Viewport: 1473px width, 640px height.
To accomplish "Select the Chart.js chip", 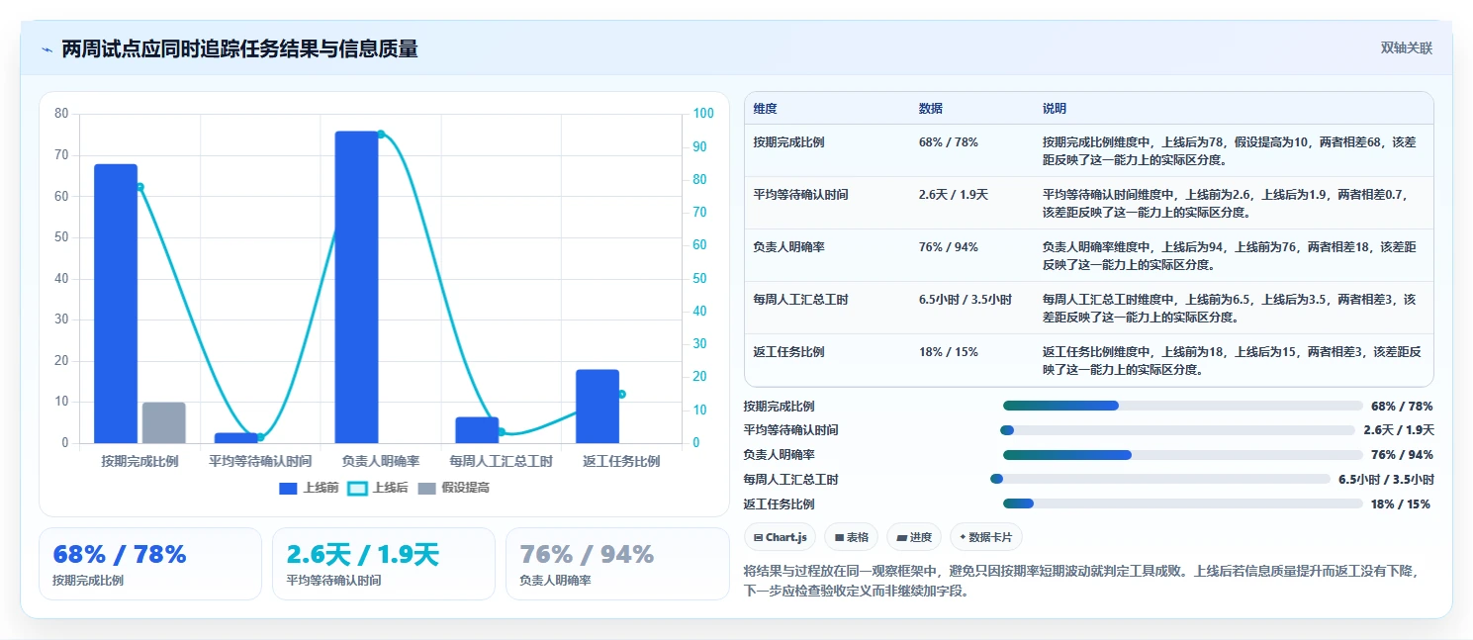I will tap(780, 537).
